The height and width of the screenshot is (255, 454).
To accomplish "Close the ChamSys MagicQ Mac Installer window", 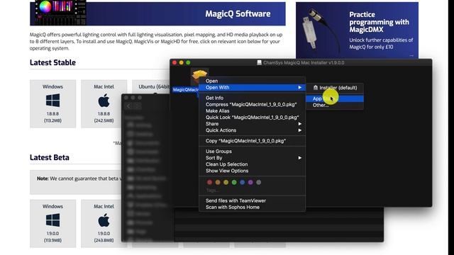I will click(x=175, y=62).
